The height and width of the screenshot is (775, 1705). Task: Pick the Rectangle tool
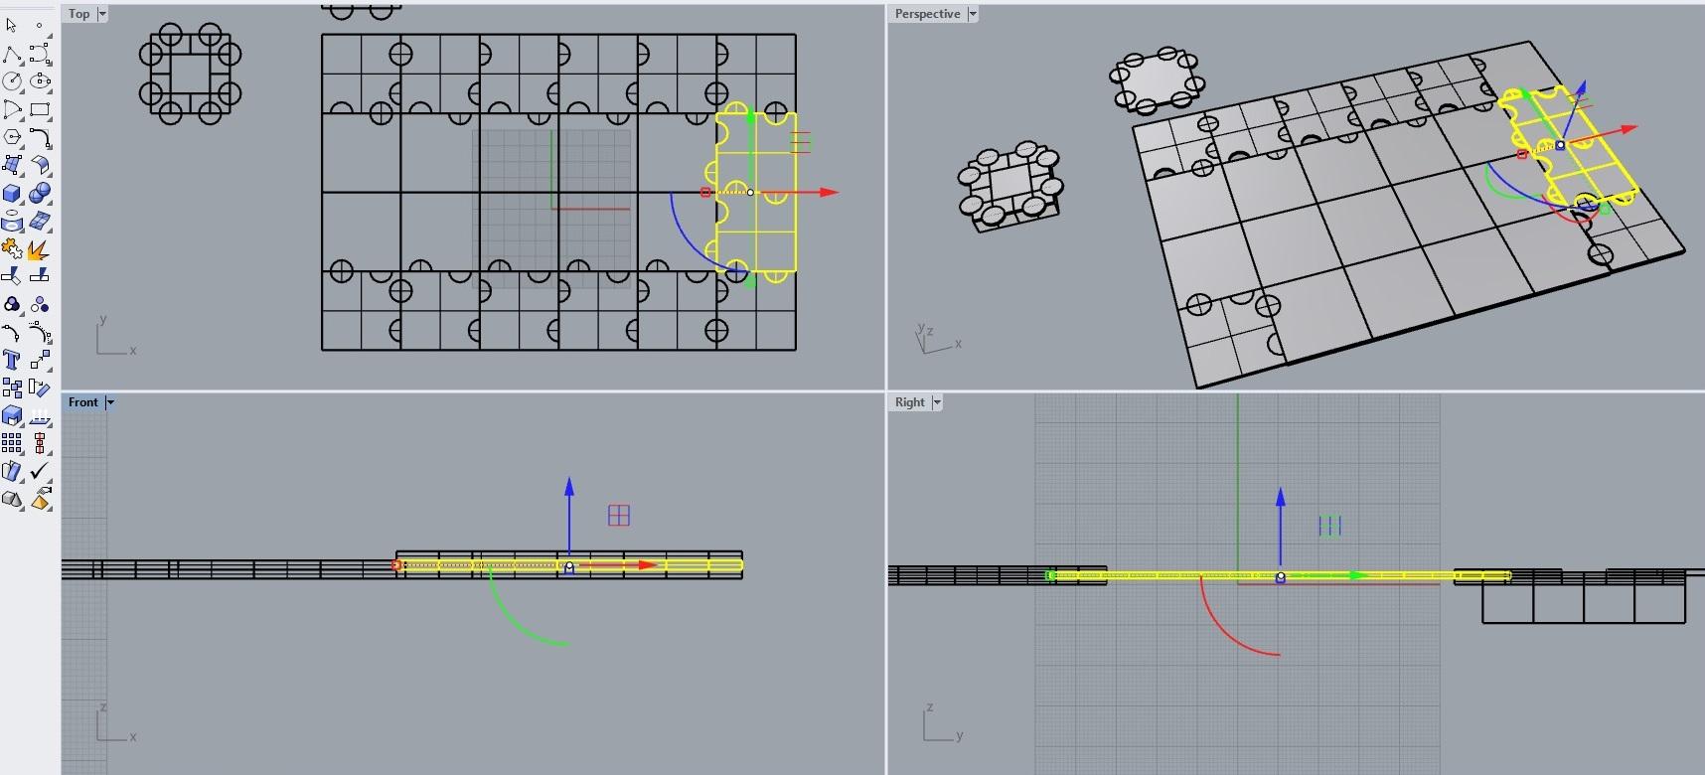pyautogui.click(x=40, y=109)
